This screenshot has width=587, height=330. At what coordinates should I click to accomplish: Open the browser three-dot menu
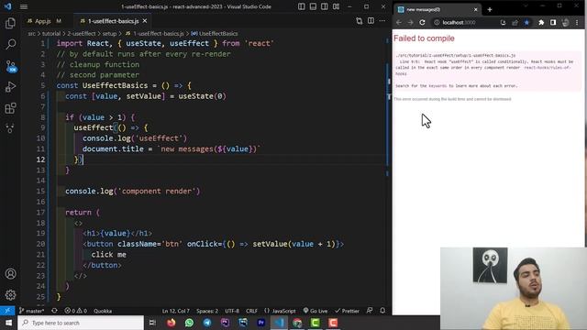click(x=577, y=22)
